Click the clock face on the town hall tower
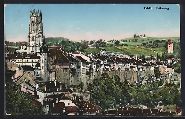Screen dimensions: 185x119 tap(43, 55)
